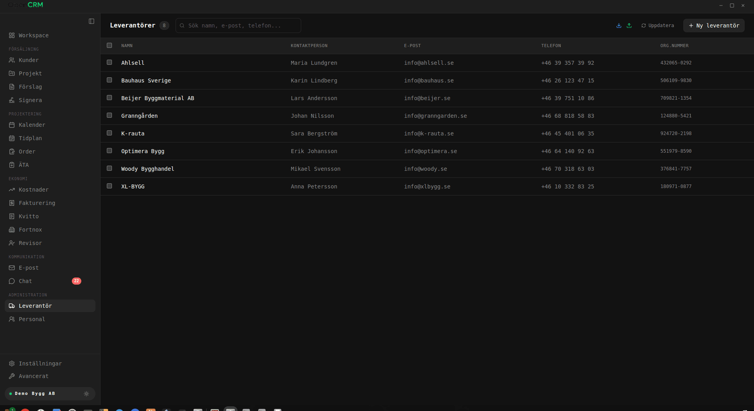754x411 pixels.
Task: Open the Ahlsell supplier name
Action: [x=133, y=63]
